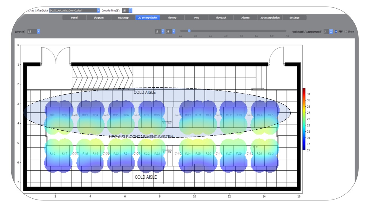Open the Settings tab
This screenshot has width=369, height=207.
294,18
